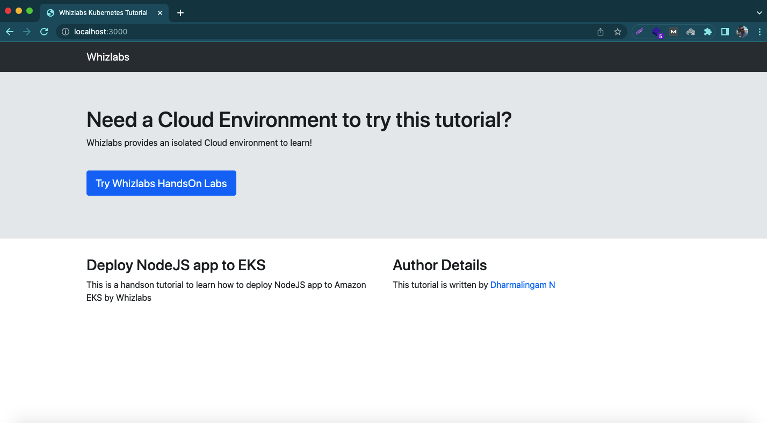Click the Try Whizlabs HandsOn Labs button
Viewport: 767px width, 423px height.
(x=161, y=183)
